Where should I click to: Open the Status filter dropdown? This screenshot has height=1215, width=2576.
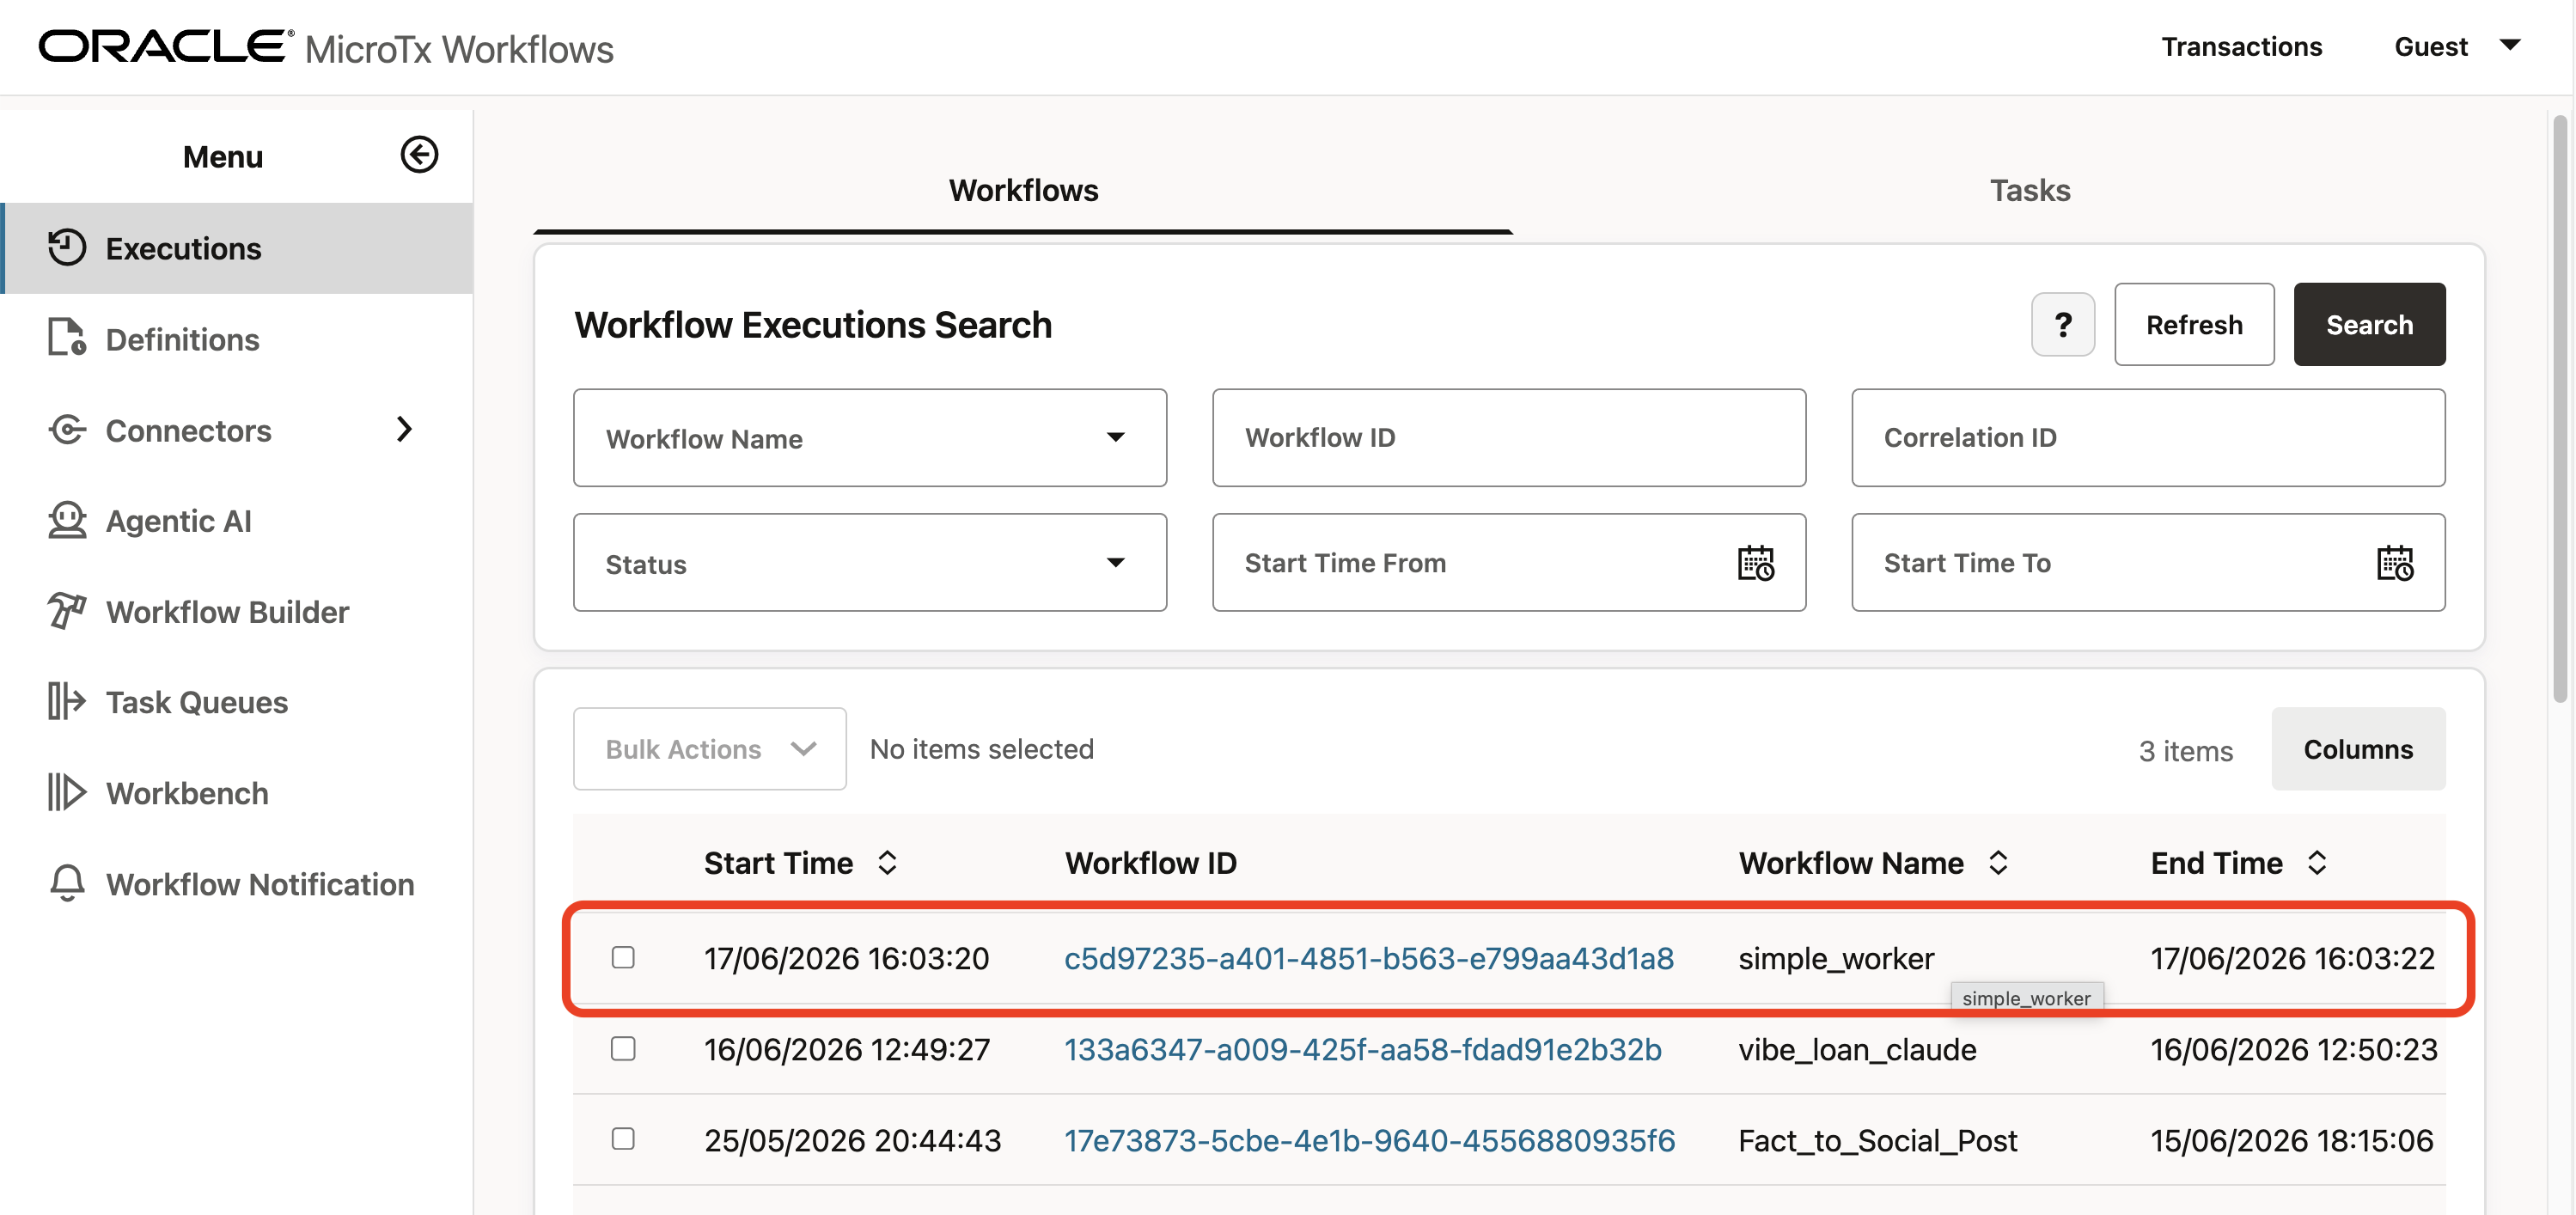tap(870, 563)
